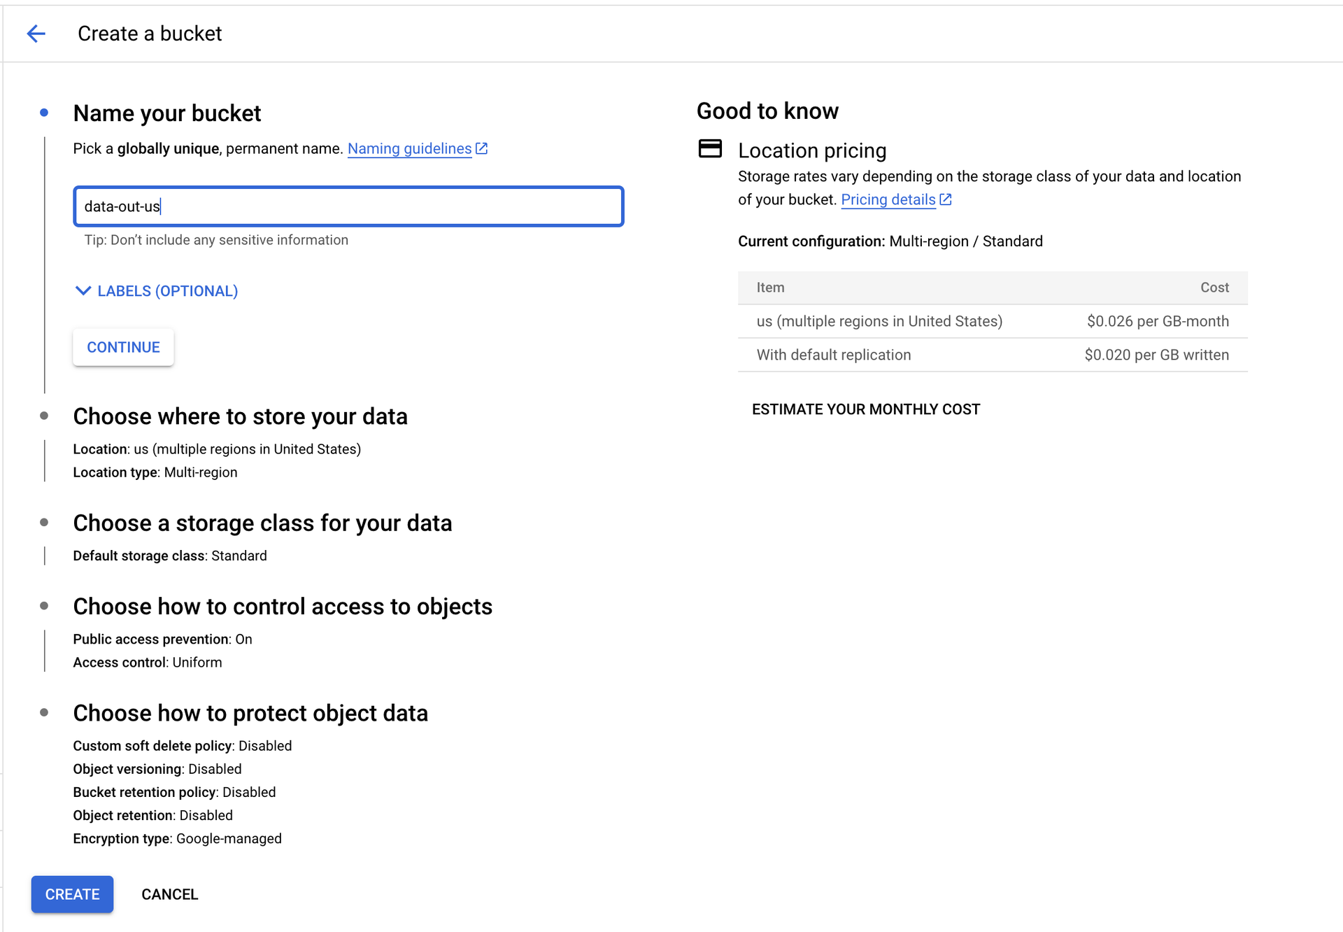Open the Naming guidelines link
Viewport: 1343px width, 932px height.
[409, 148]
